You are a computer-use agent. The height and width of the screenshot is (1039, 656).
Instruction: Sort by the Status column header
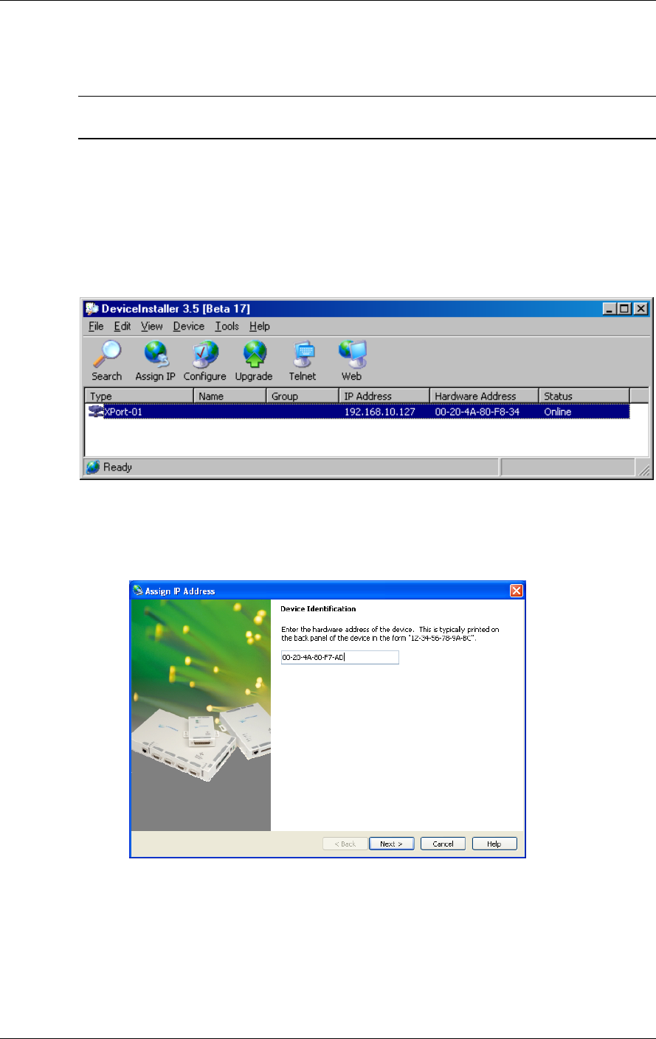[584, 396]
